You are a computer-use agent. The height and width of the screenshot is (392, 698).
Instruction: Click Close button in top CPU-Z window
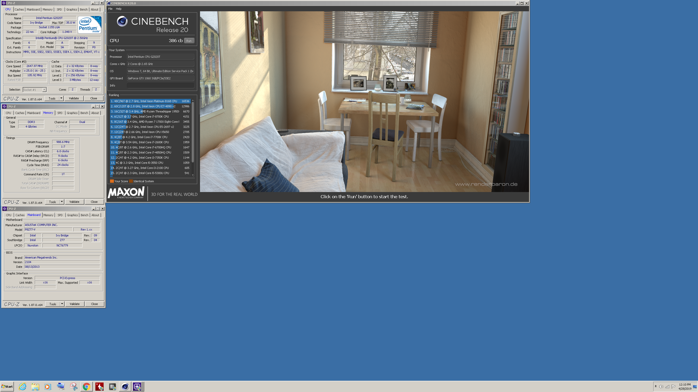(x=94, y=98)
